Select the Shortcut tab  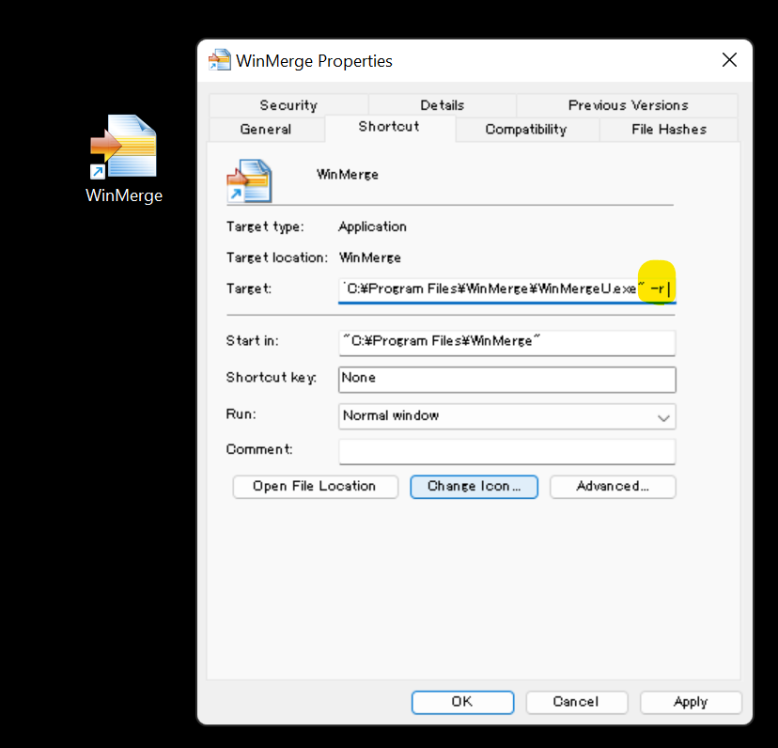click(x=389, y=127)
